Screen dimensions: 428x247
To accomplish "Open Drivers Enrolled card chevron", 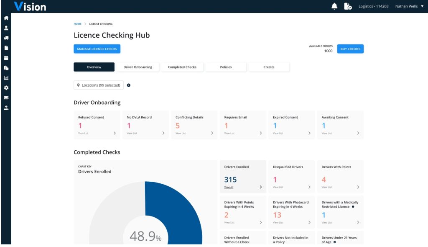I will 261,187.
